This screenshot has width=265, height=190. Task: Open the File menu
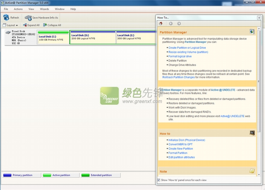6,9
